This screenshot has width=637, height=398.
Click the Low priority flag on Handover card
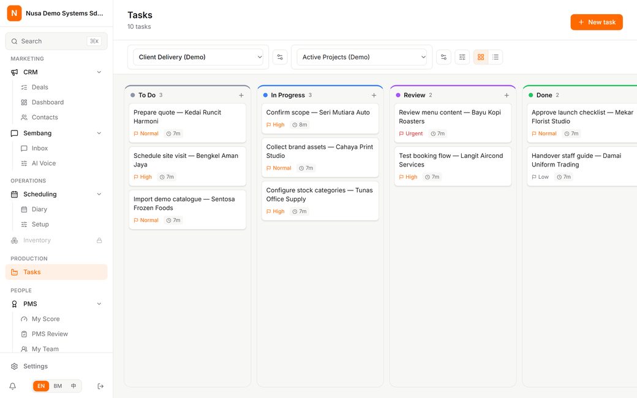click(540, 177)
